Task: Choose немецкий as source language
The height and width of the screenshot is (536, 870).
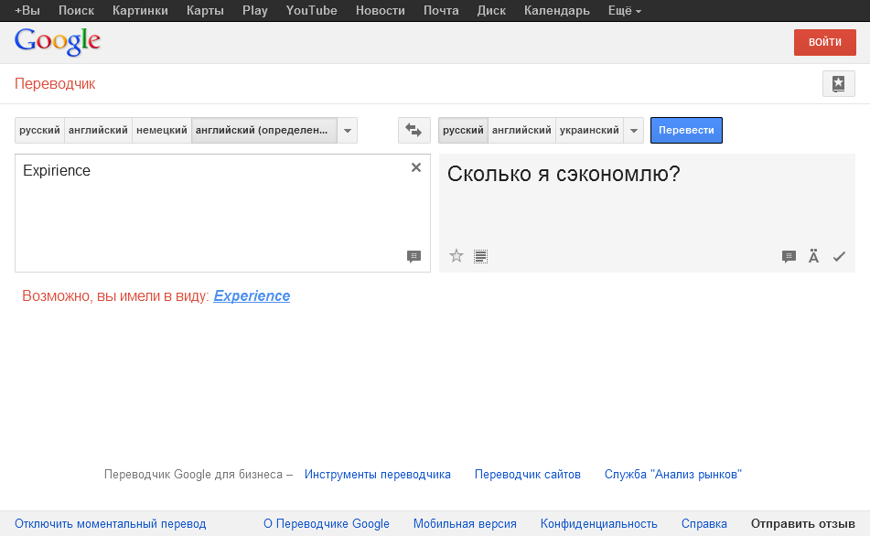Action: [x=162, y=131]
